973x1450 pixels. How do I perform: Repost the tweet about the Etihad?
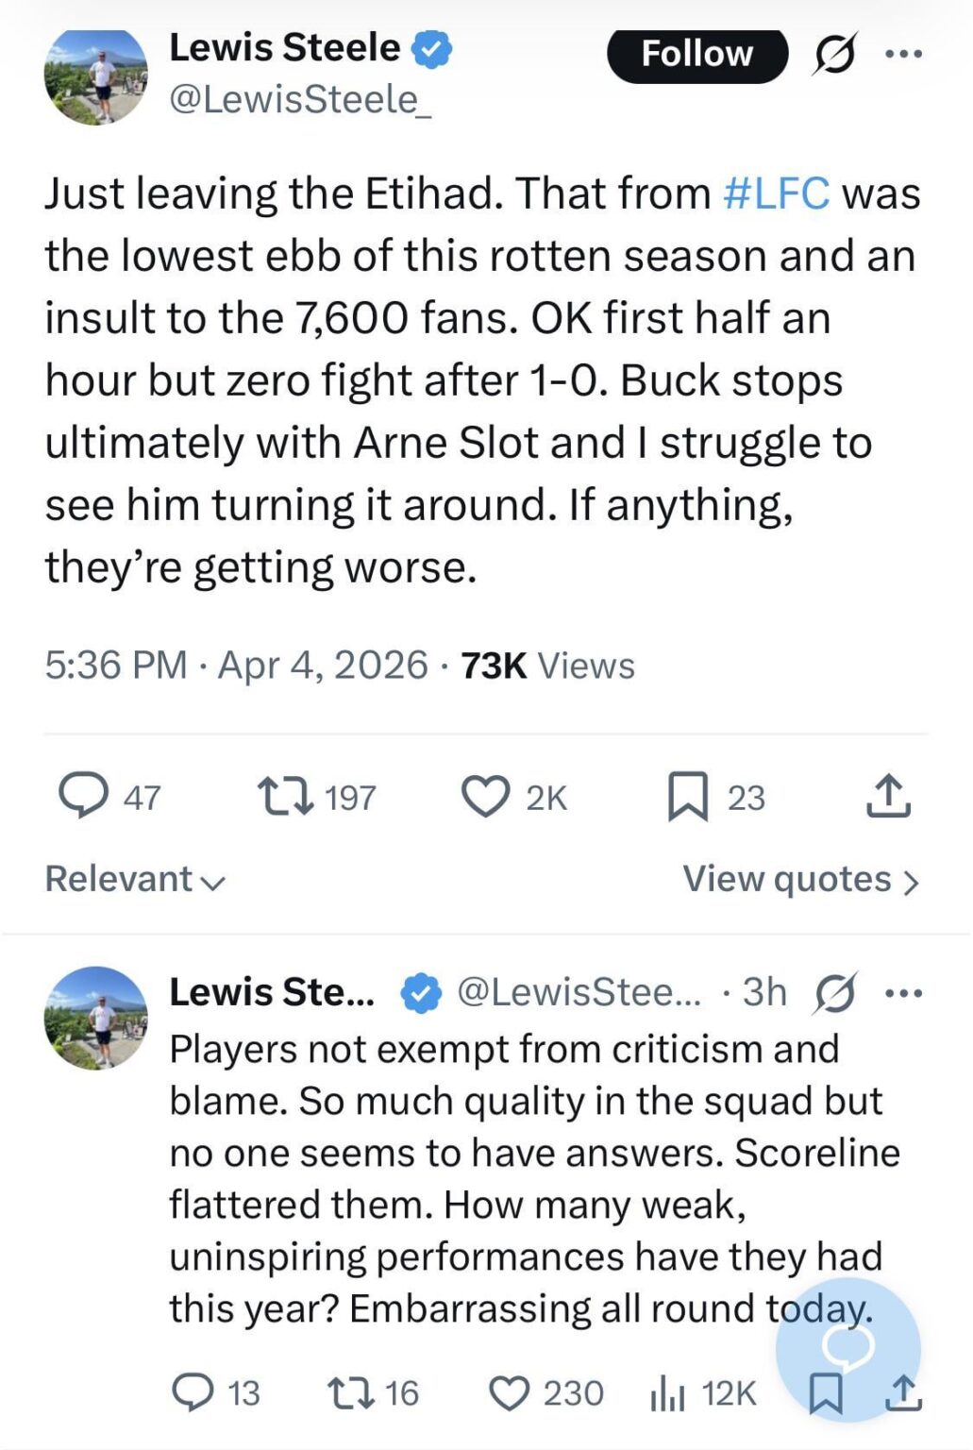point(280,796)
